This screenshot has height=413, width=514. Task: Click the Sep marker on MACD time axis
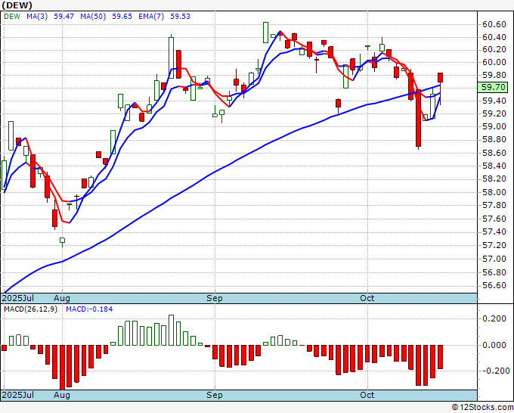[215, 395]
